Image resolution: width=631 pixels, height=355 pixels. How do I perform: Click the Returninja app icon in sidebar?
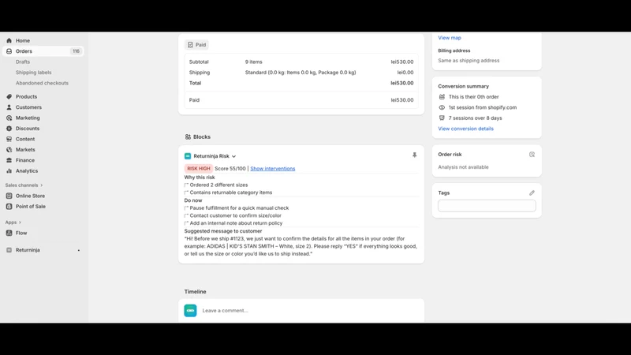click(x=9, y=250)
